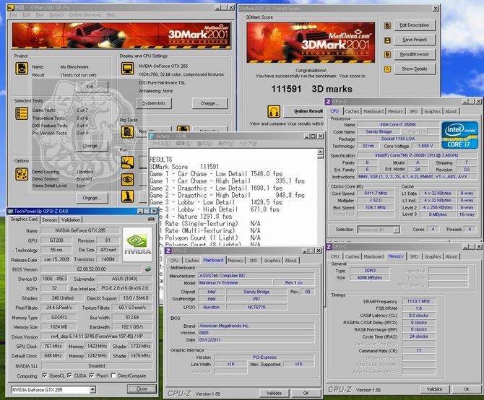Viewport: 484px width, 400px height.
Task: Open the Caches tab in the top CPU-Z window
Action: click(x=352, y=111)
